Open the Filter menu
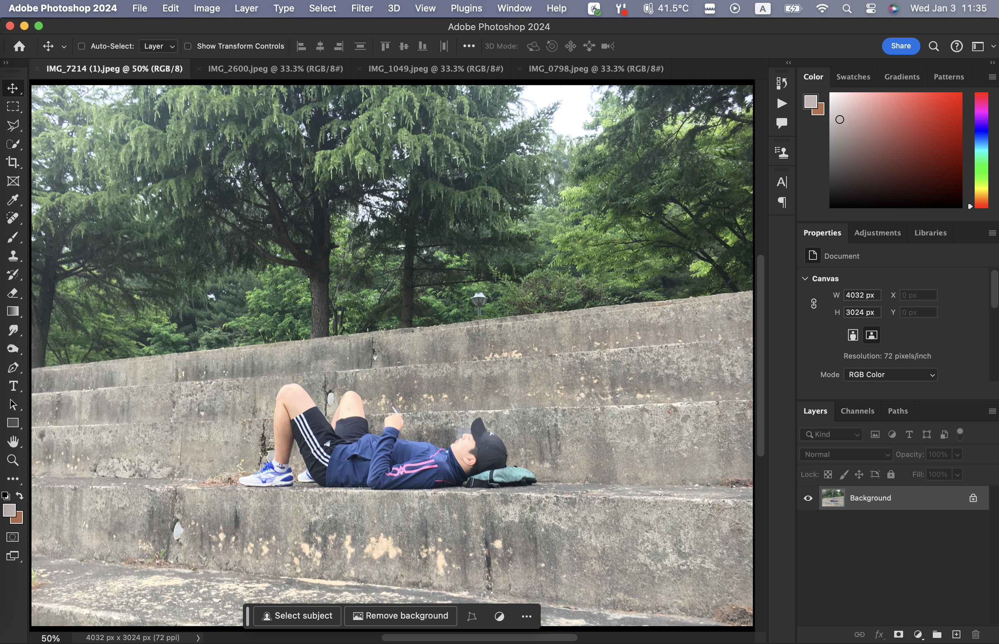 (x=361, y=8)
